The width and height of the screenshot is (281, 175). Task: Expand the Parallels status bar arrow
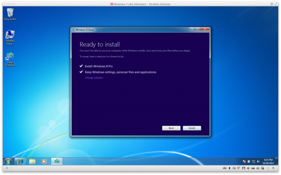pyautogui.click(x=268, y=168)
